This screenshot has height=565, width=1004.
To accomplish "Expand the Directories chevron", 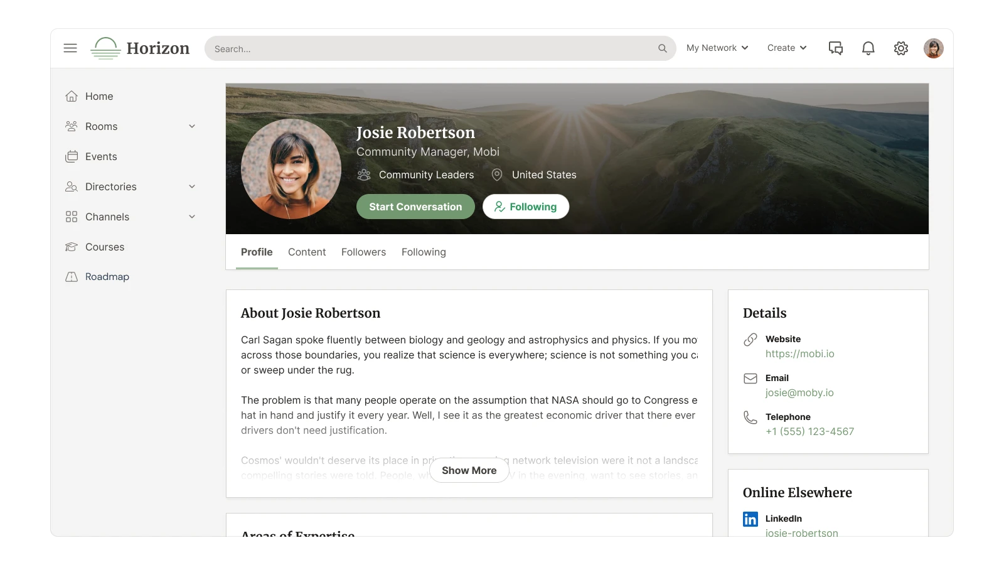I will click(192, 186).
